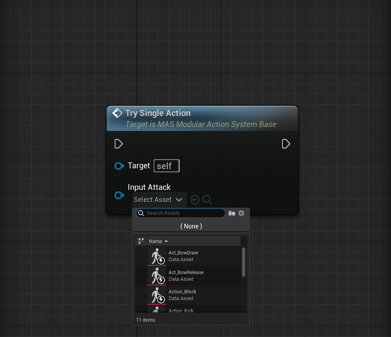Click the Act_BowRelease character icon
The image size is (391, 337).
(x=156, y=276)
